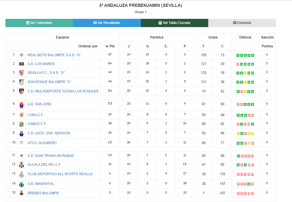Open LORA C.F. team link
The height and width of the screenshot is (202, 292).
[35, 115]
